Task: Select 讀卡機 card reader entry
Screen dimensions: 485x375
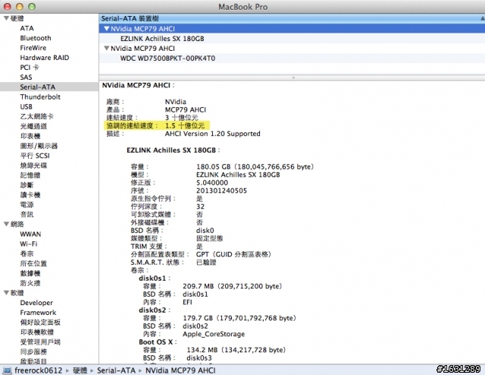Action: tap(30, 195)
